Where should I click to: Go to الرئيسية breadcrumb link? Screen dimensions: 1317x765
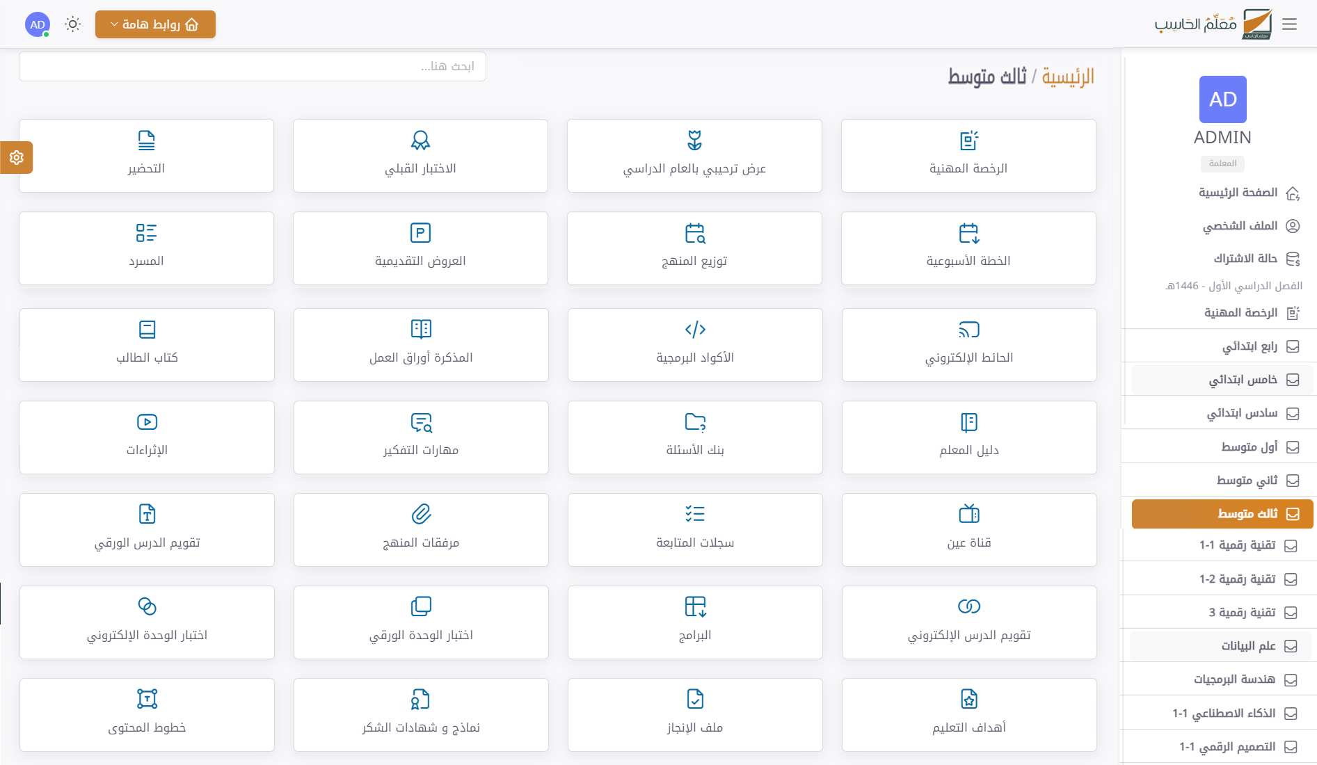click(x=1068, y=76)
